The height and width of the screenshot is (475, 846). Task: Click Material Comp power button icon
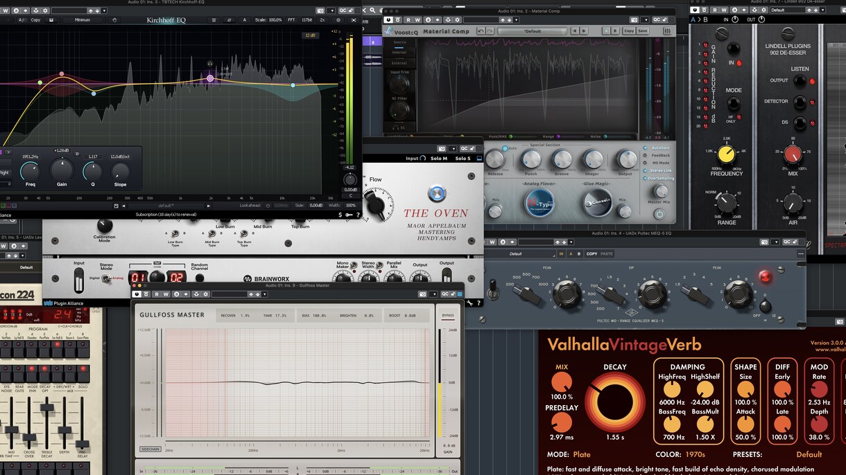(659, 214)
